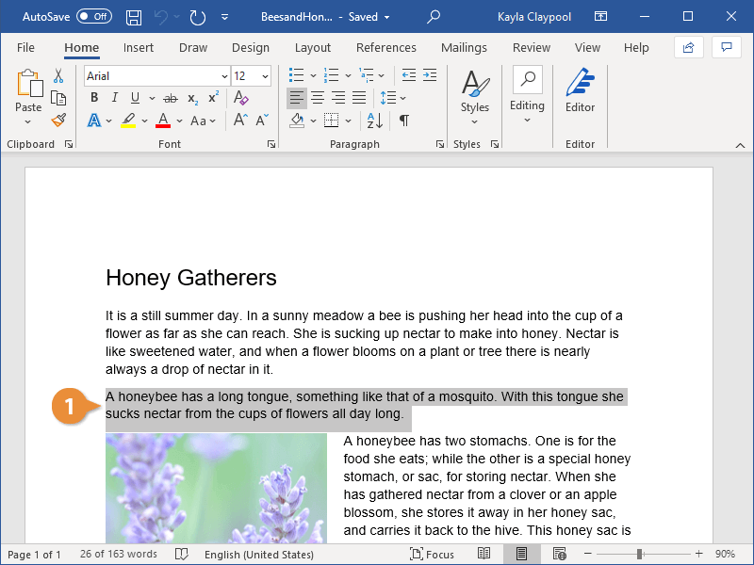Screen dimensions: 754x565
Task: Expand the font name dropdown
Action: pos(224,76)
